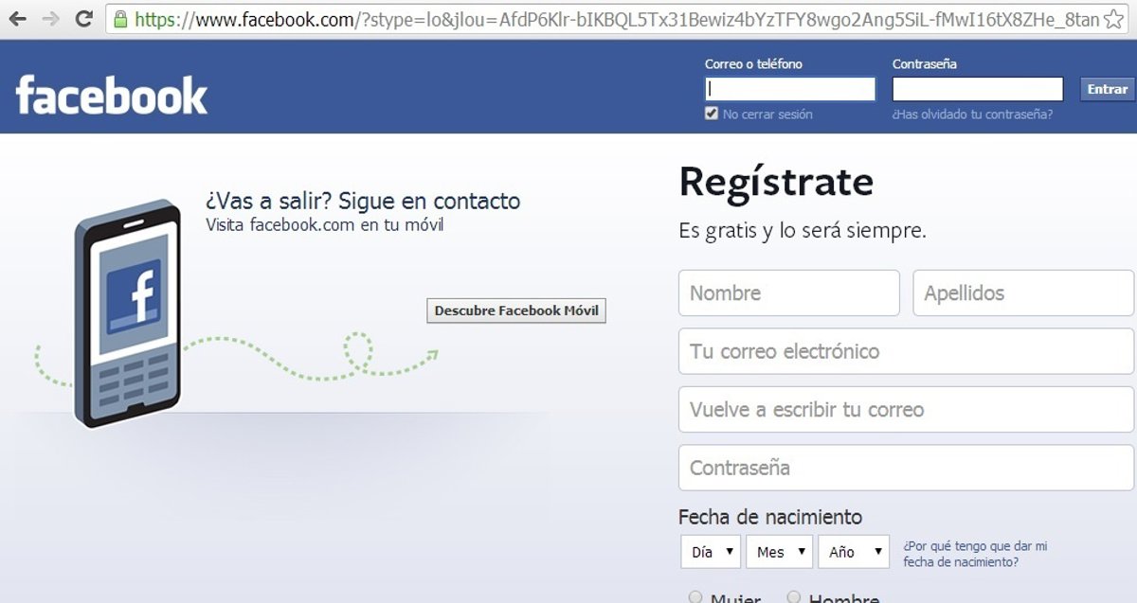The height and width of the screenshot is (603, 1137).
Task: Select the Hombre radio button
Action: [x=794, y=597]
